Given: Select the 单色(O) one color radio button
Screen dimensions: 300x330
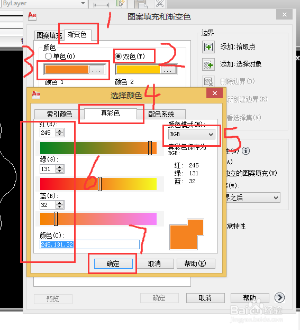Looking at the screenshot, I should pos(48,56).
